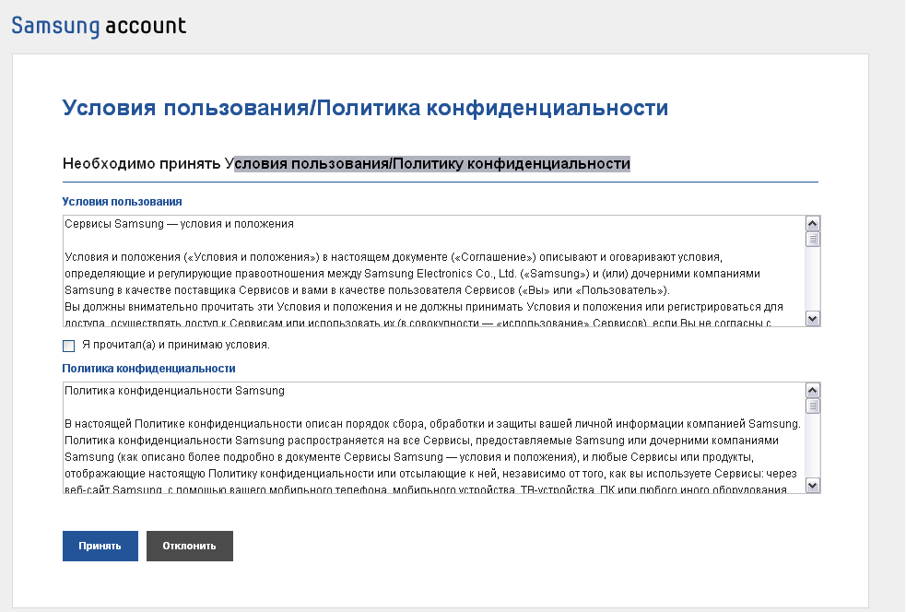Click the label 'Я прочитал(а) и принимаю условия.'

click(x=176, y=345)
